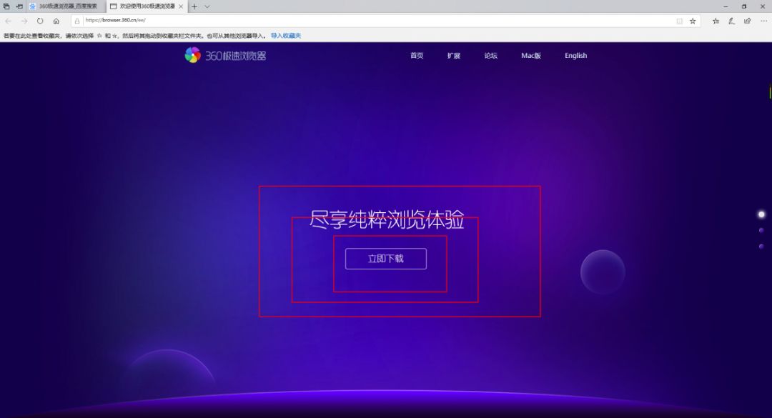
Task: Click the 导入收藏夹 link
Action: (x=285, y=36)
